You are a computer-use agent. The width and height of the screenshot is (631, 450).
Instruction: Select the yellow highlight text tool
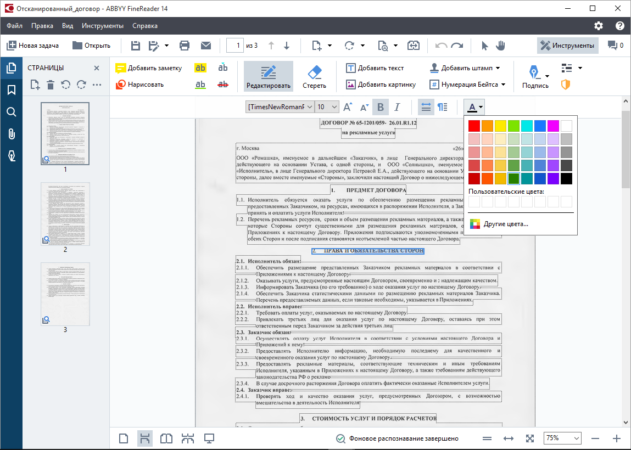pyautogui.click(x=200, y=68)
